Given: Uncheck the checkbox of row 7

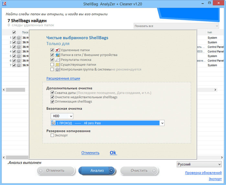Looking at the screenshot, I should [x=14, y=65].
